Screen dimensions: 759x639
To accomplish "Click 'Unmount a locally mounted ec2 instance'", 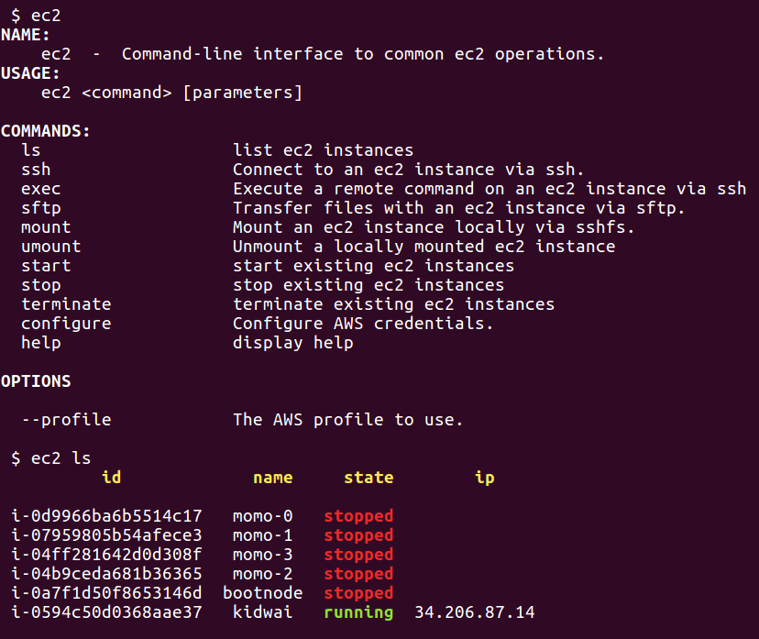I will pyautogui.click(x=424, y=247).
